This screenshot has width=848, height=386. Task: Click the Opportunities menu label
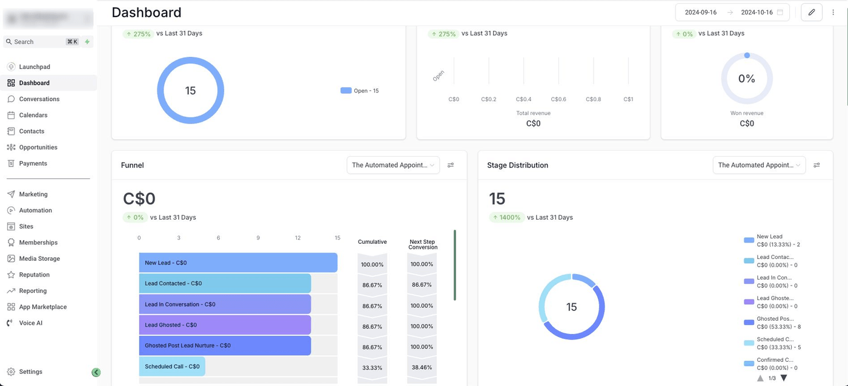pos(38,147)
